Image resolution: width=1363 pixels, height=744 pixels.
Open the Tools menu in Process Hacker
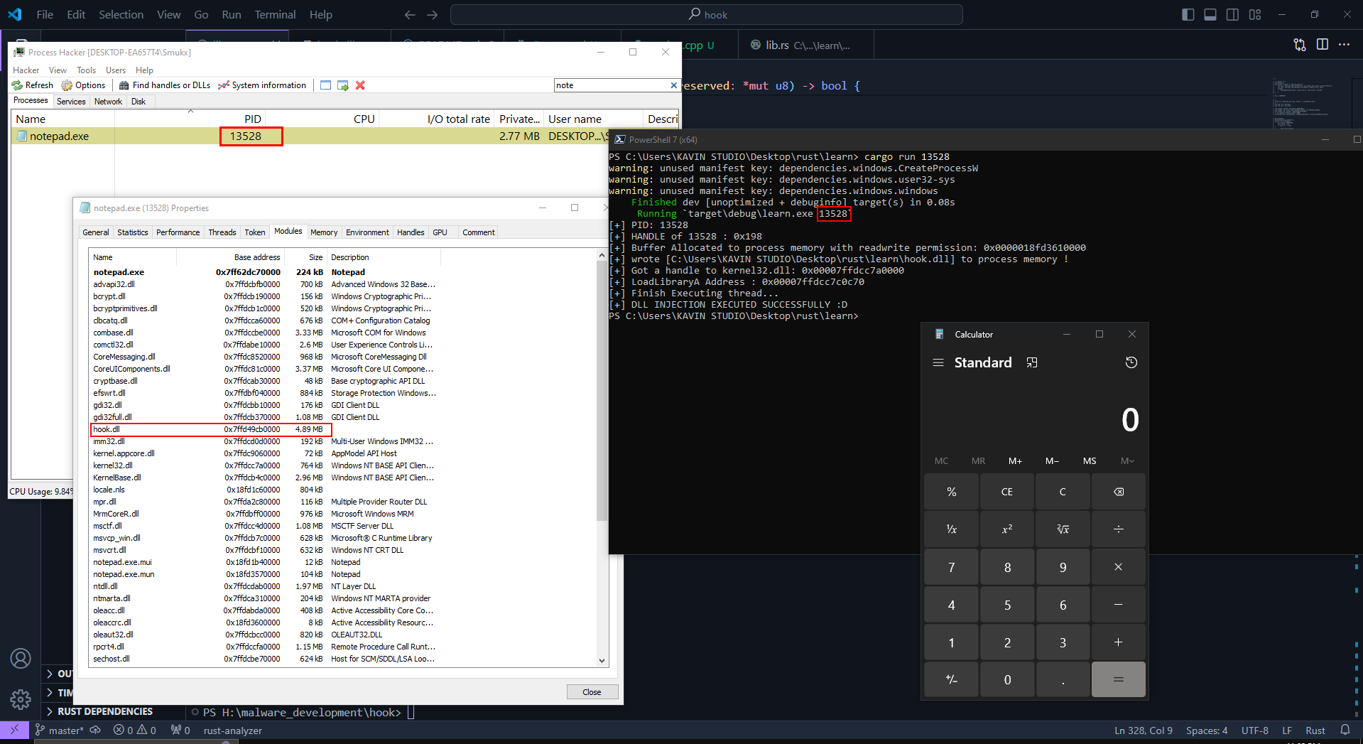click(86, 70)
